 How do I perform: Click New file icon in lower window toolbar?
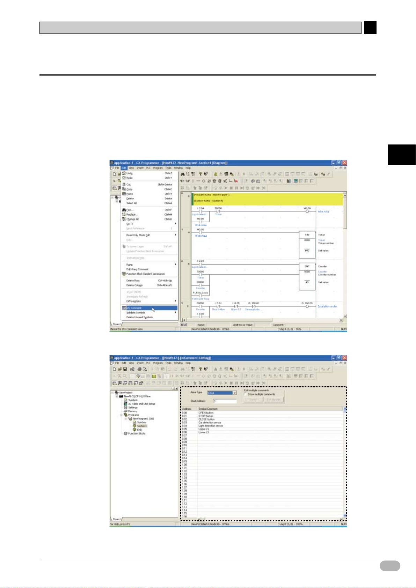point(114,369)
